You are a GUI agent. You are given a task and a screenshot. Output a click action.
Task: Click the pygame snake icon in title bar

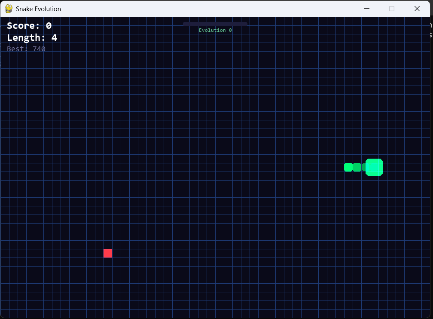9,9
